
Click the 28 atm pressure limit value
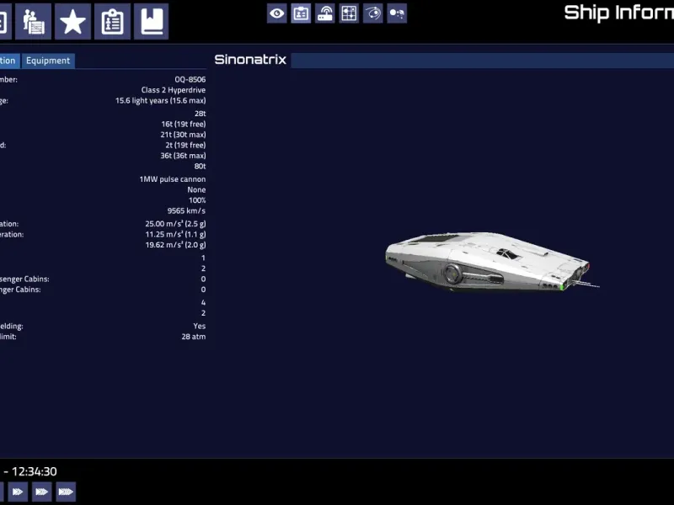(x=194, y=337)
